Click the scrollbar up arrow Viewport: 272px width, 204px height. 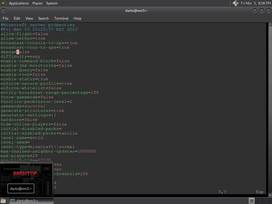click(x=270, y=24)
